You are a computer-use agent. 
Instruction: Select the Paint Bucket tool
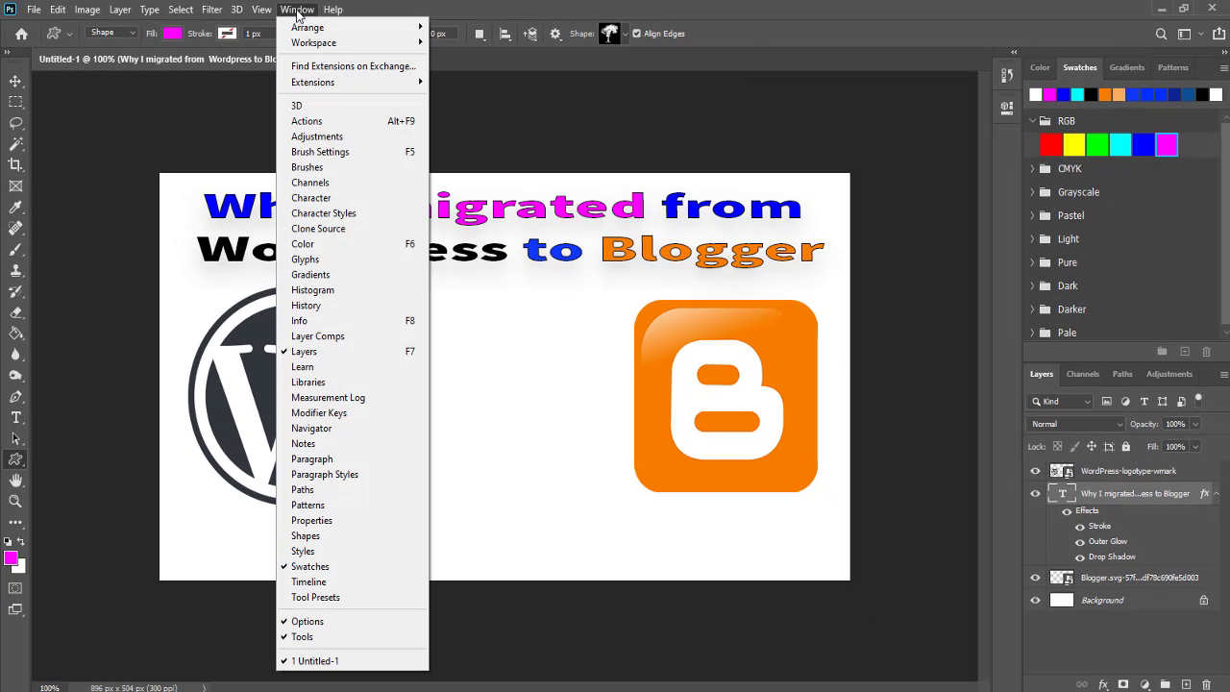(x=15, y=334)
